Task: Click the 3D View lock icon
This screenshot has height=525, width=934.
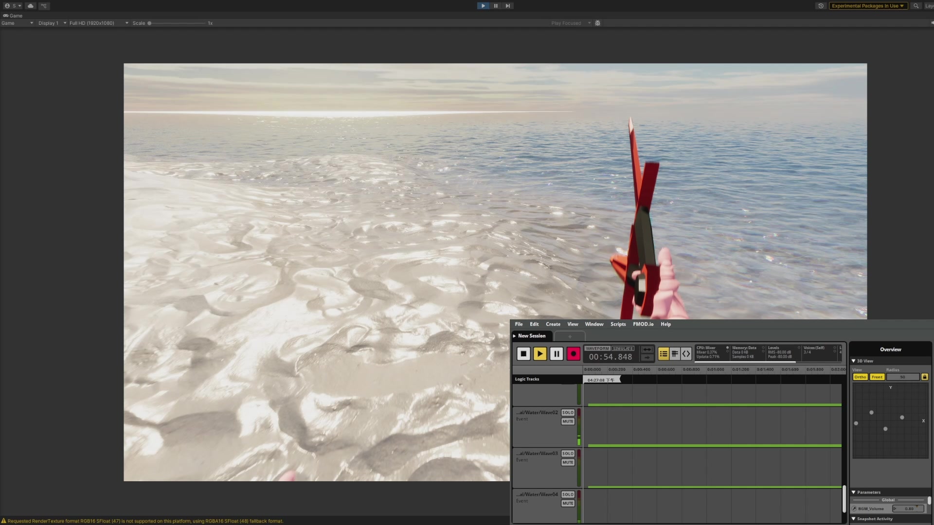Action: coord(924,377)
